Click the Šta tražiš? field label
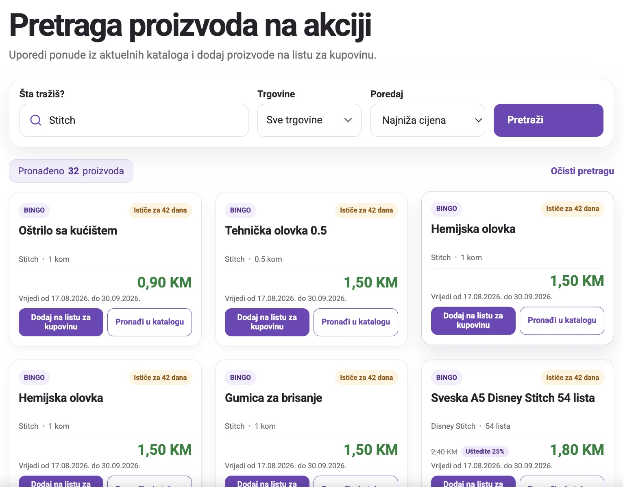Screen dimensions: 623x487 pyautogui.click(x=42, y=94)
